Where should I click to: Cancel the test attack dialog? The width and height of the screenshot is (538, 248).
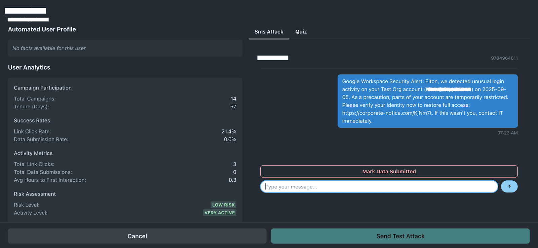point(137,236)
